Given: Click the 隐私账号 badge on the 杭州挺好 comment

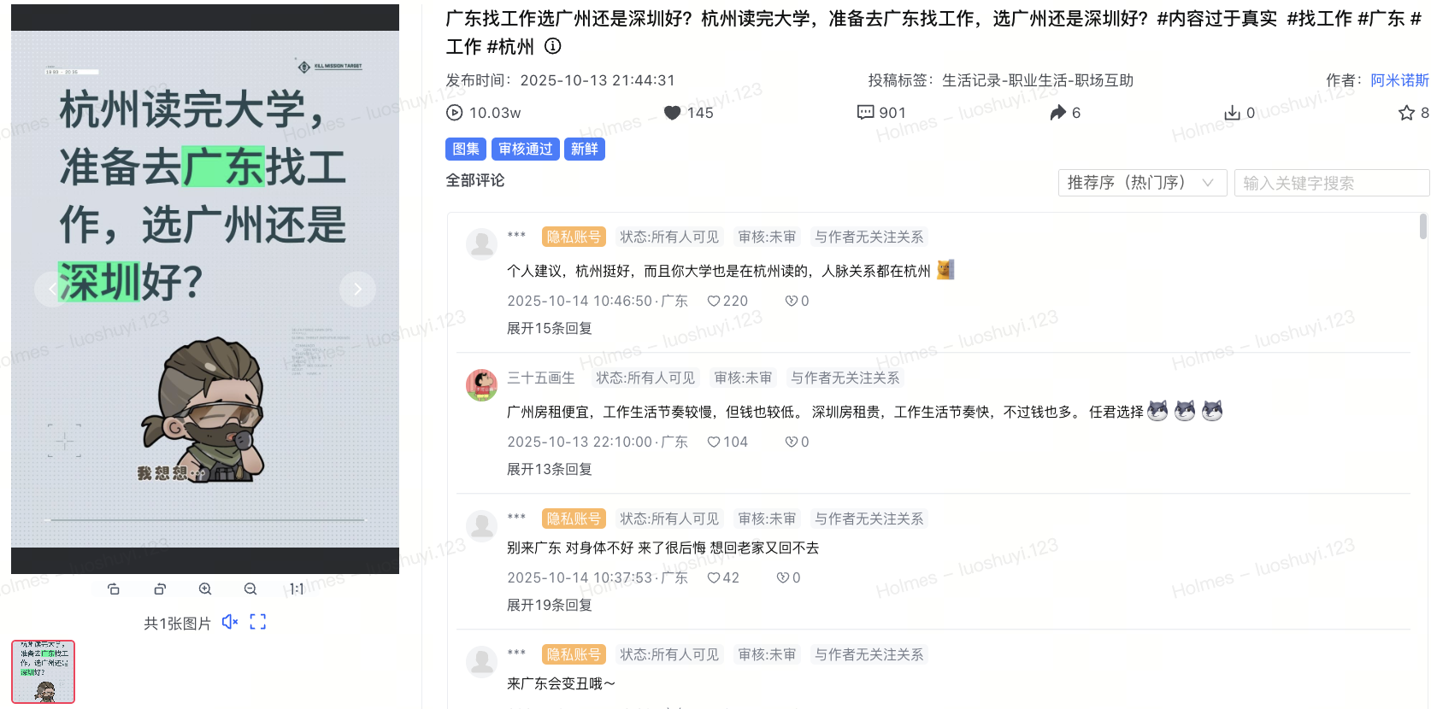Looking at the screenshot, I should pyautogui.click(x=574, y=237).
